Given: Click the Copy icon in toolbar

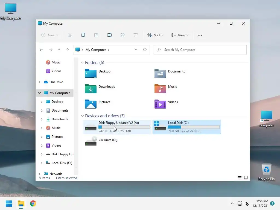Looking at the screenshot, I should tap(83, 35).
